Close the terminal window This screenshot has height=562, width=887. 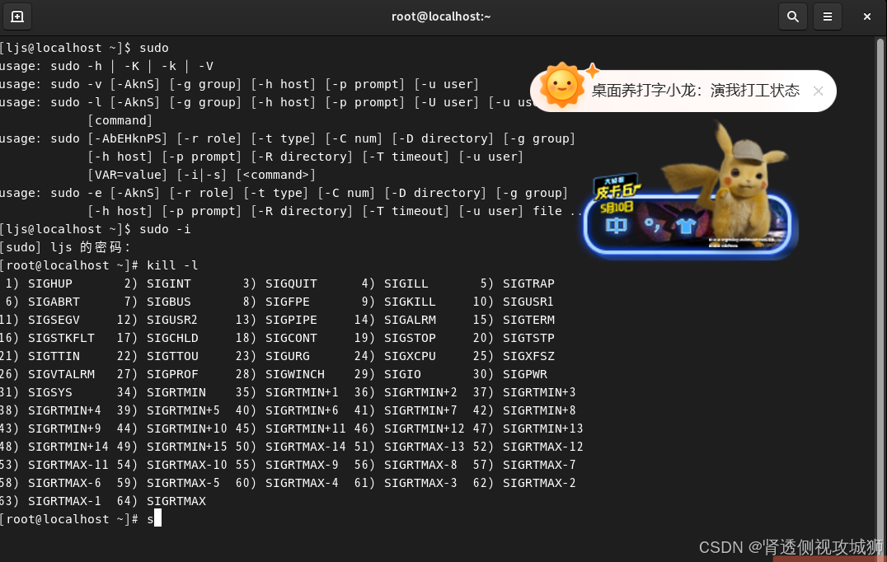[x=866, y=17]
